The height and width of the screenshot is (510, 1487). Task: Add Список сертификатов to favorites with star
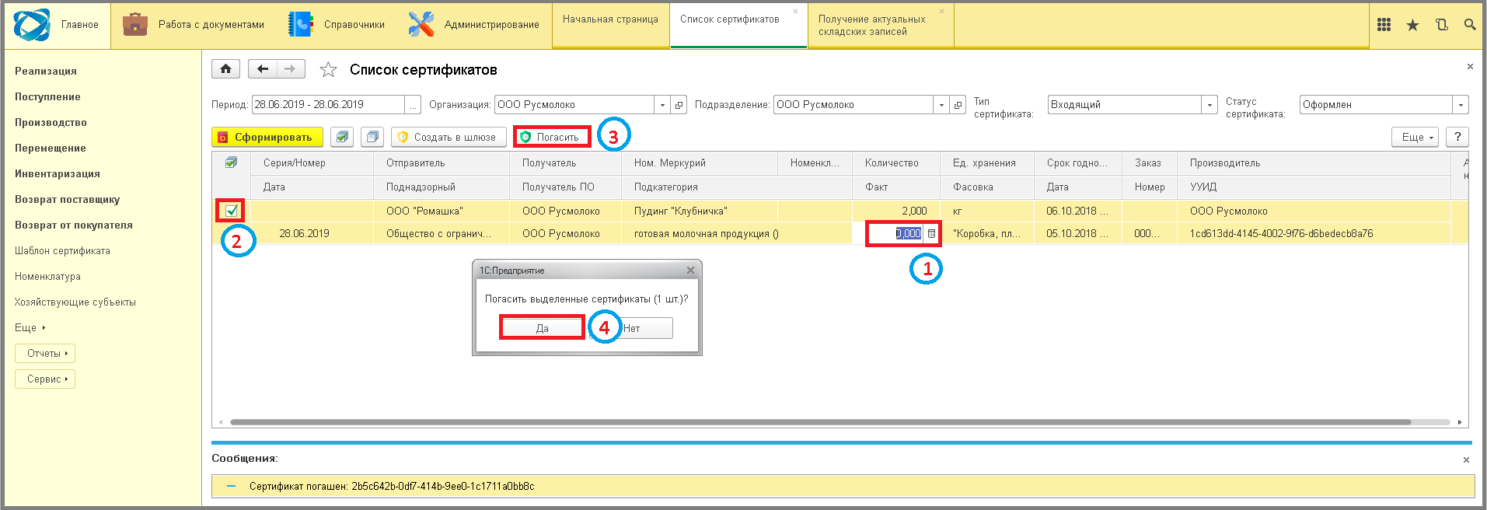tap(329, 70)
